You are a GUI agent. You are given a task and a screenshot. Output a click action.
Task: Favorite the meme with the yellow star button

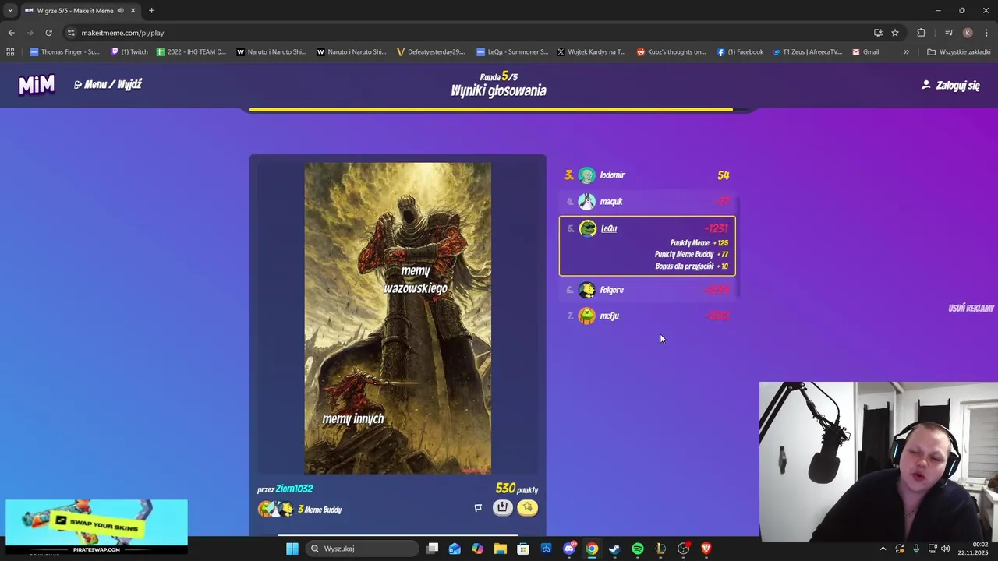528,508
